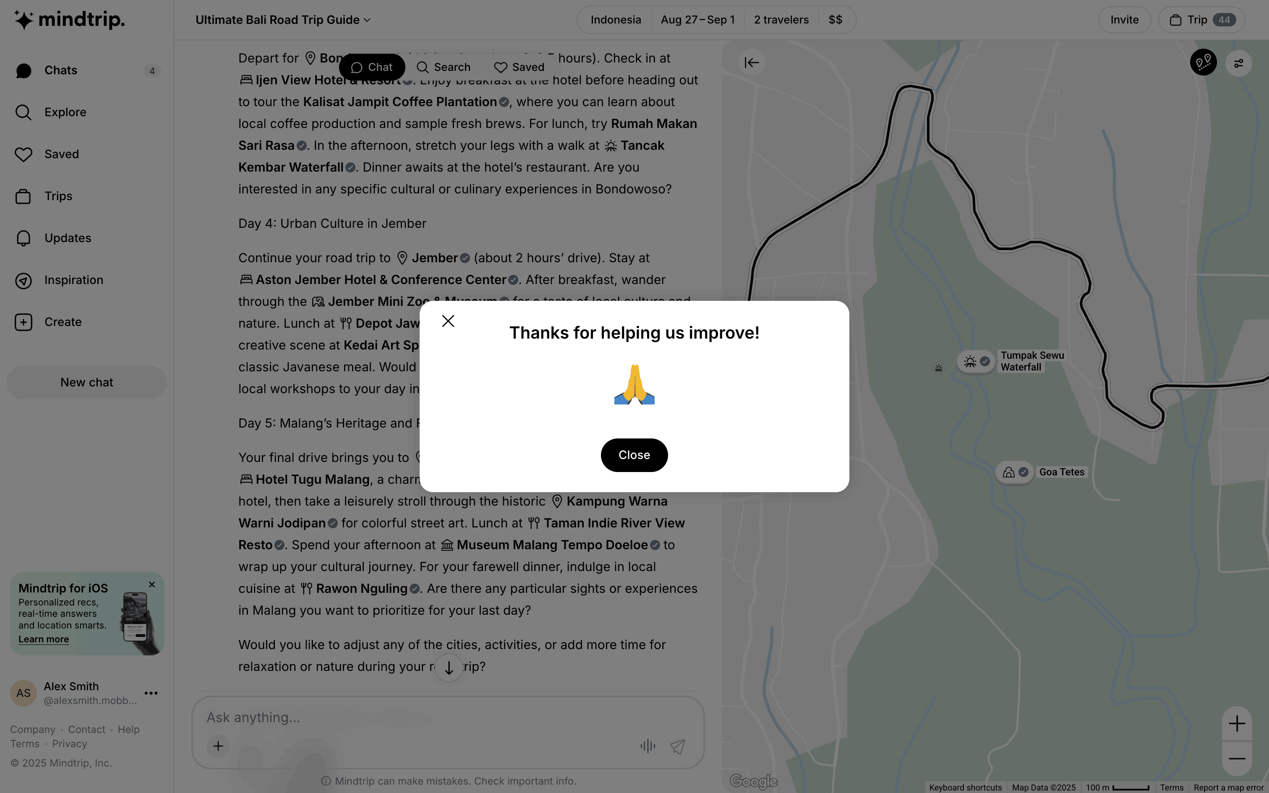
Task: Close the feedback dialog with the X icon
Action: [448, 321]
